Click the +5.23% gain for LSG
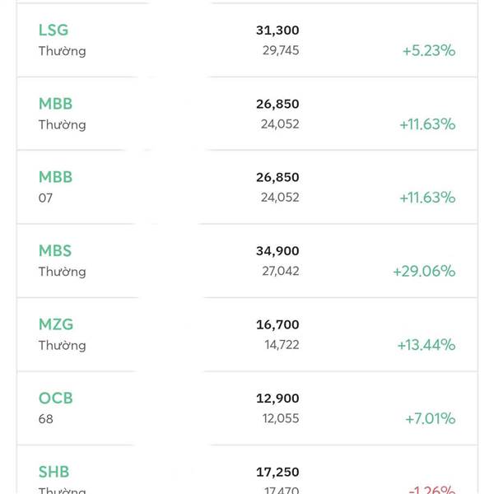The width and height of the screenshot is (494, 494). (428, 50)
